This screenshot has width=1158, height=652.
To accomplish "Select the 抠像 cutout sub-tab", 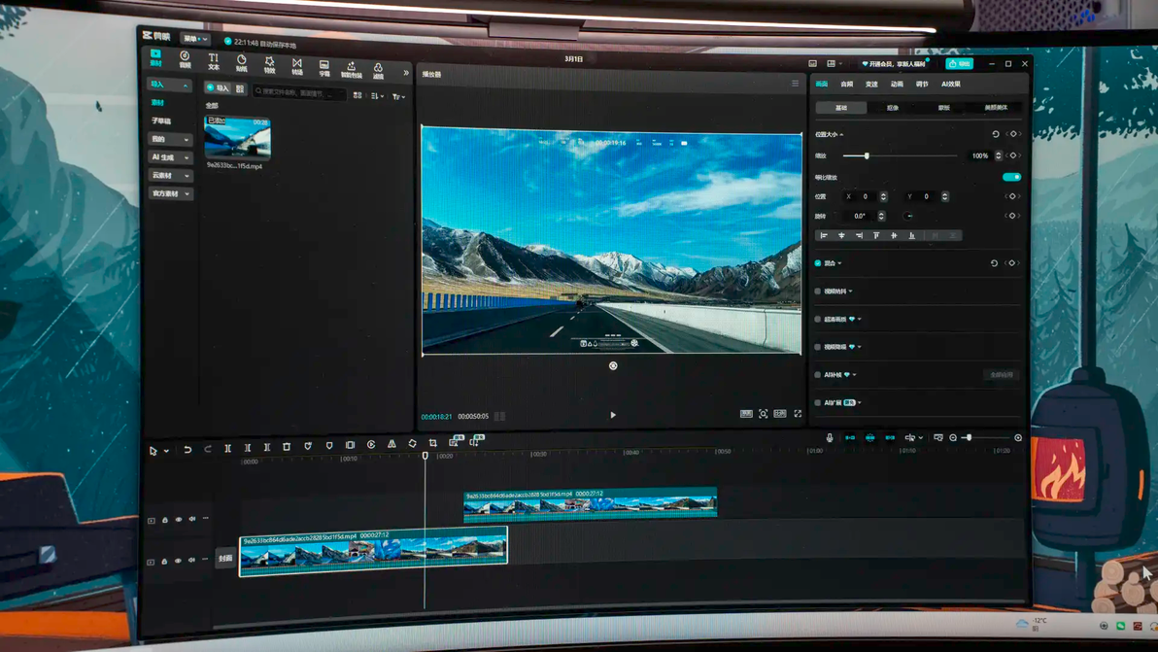I will point(892,108).
